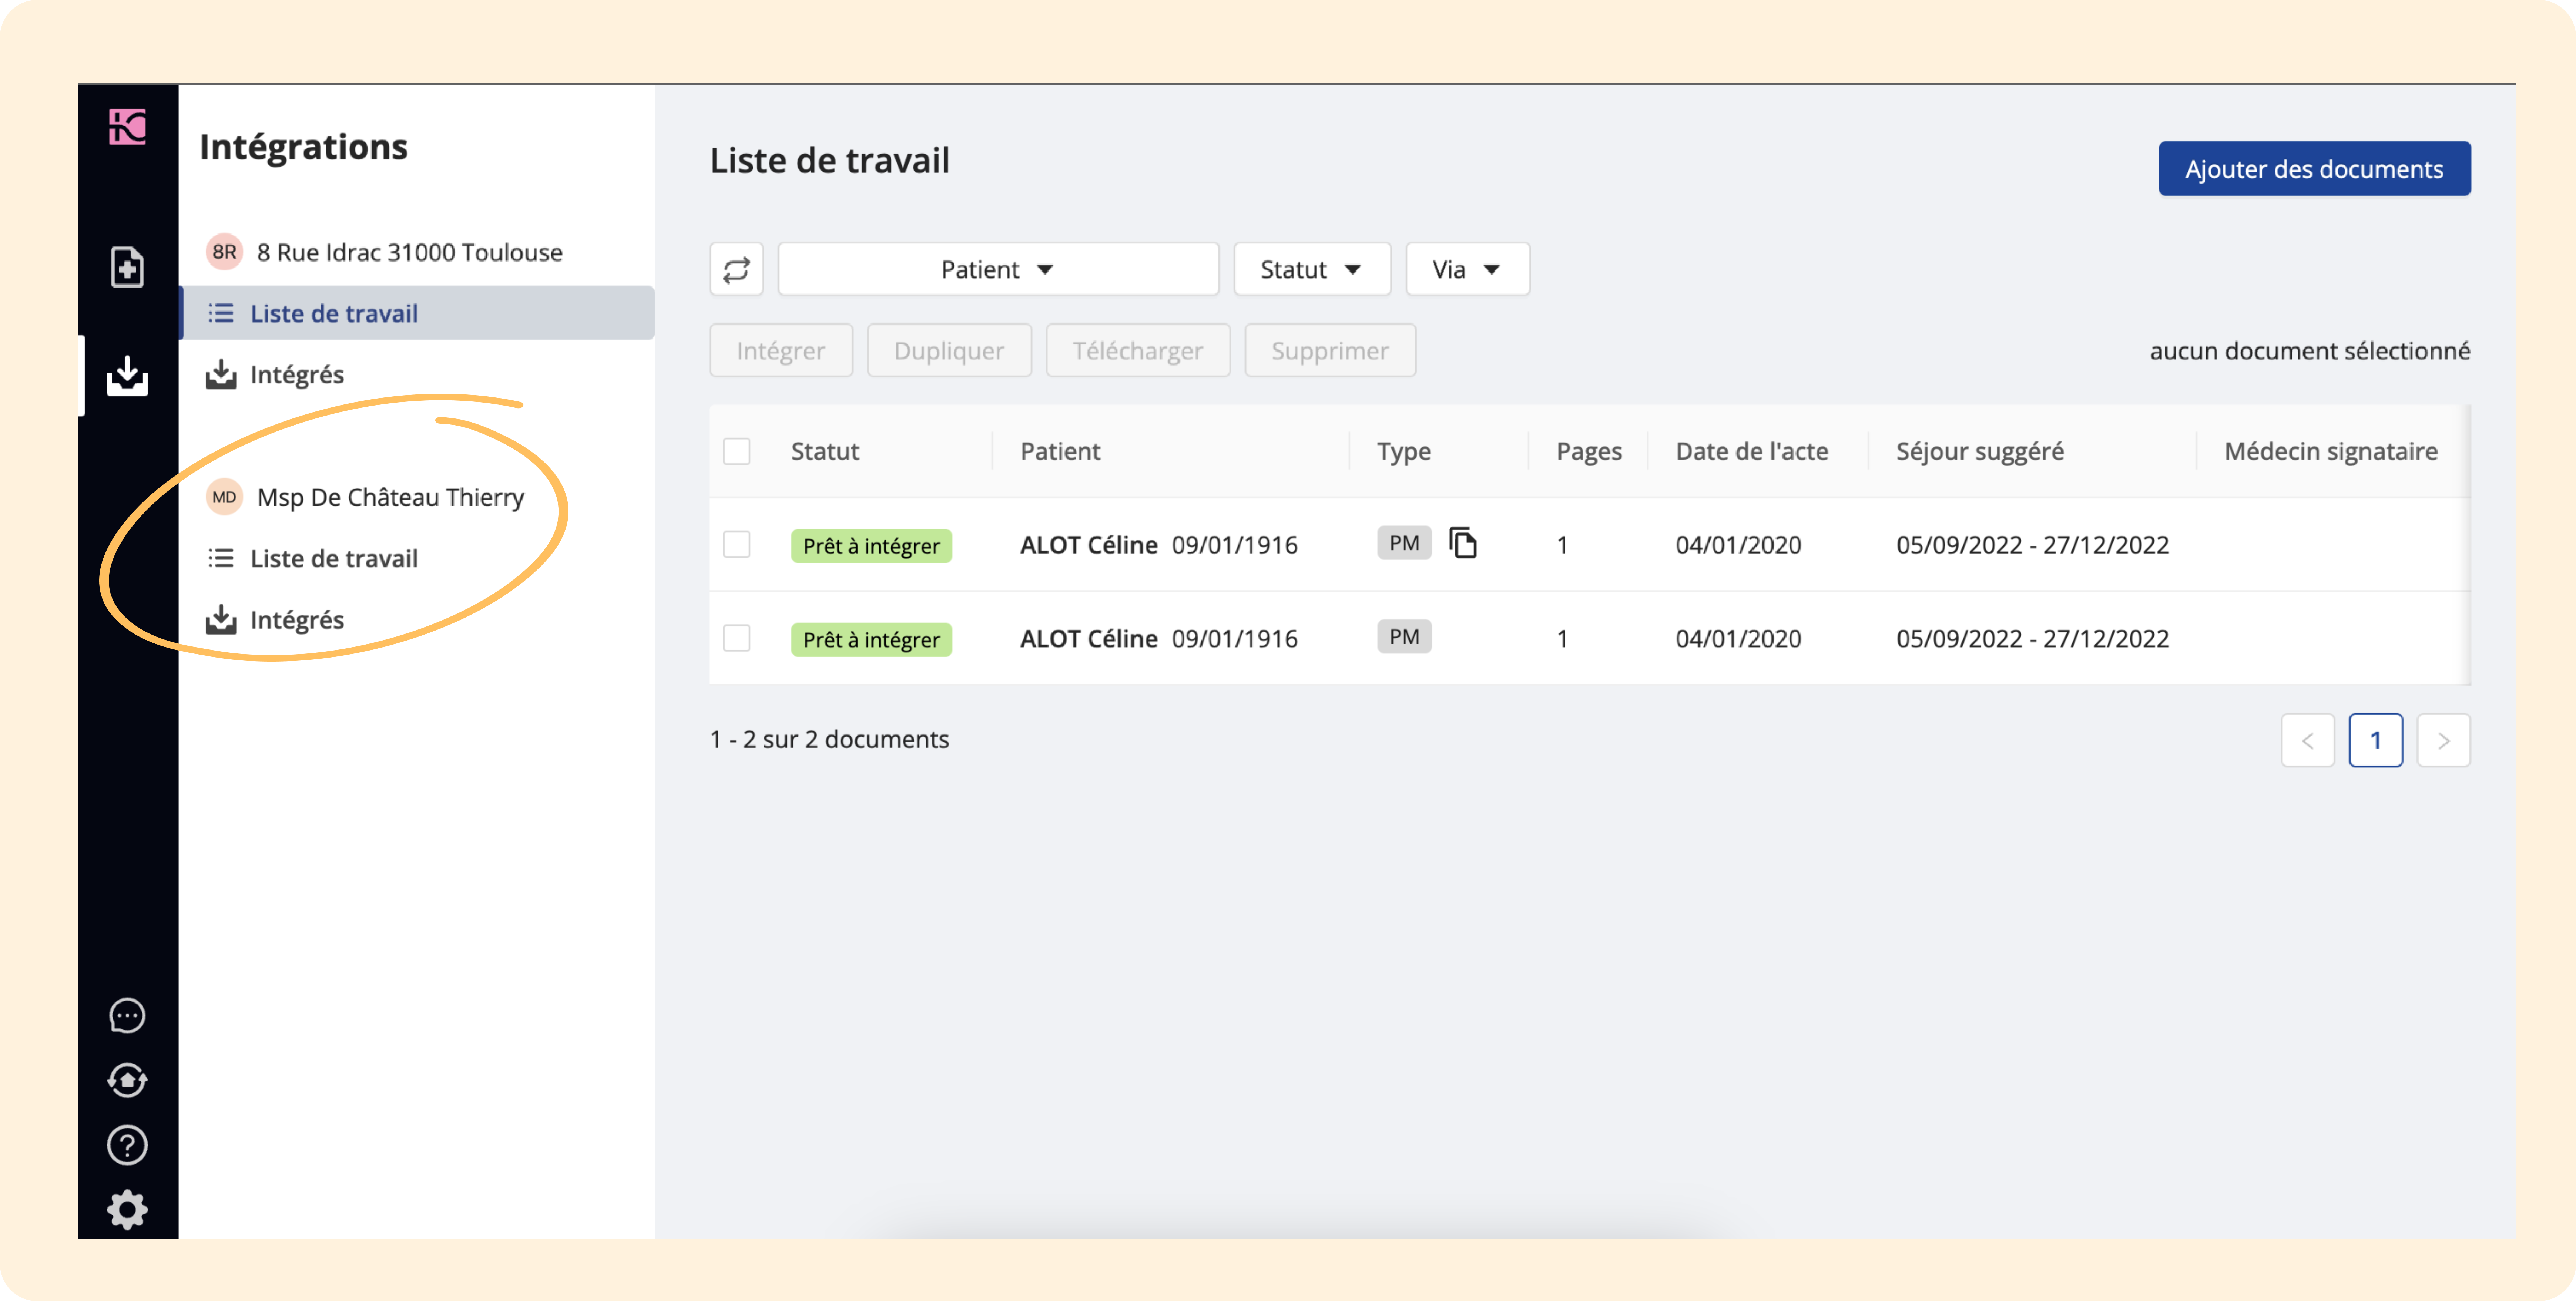Click the Dupliquer button

949,351
